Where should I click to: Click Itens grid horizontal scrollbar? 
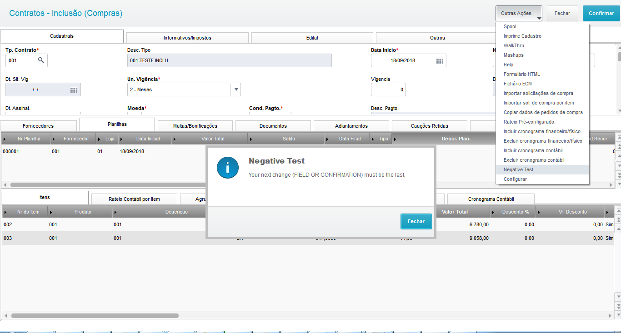point(95,315)
